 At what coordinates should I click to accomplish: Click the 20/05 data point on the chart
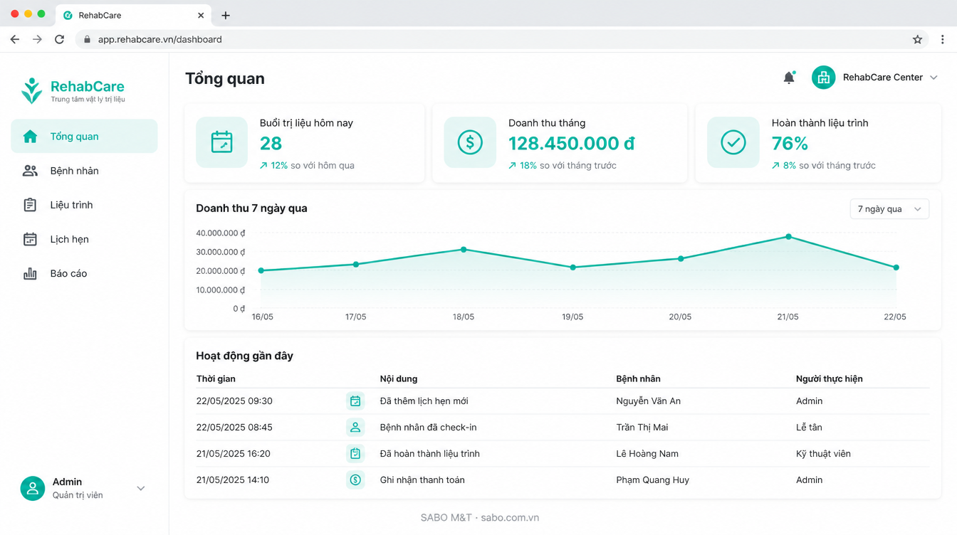tap(681, 258)
